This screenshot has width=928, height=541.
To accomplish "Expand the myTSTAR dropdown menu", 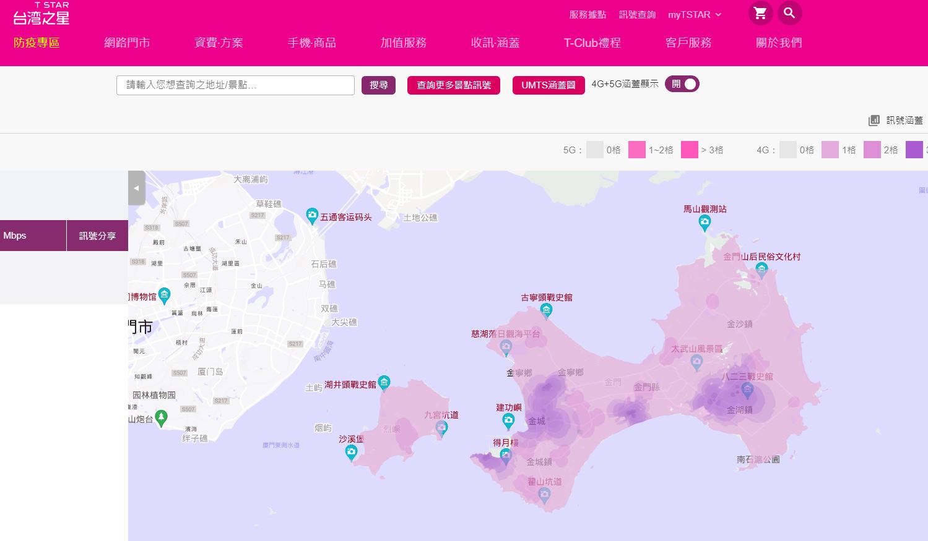I will [695, 15].
